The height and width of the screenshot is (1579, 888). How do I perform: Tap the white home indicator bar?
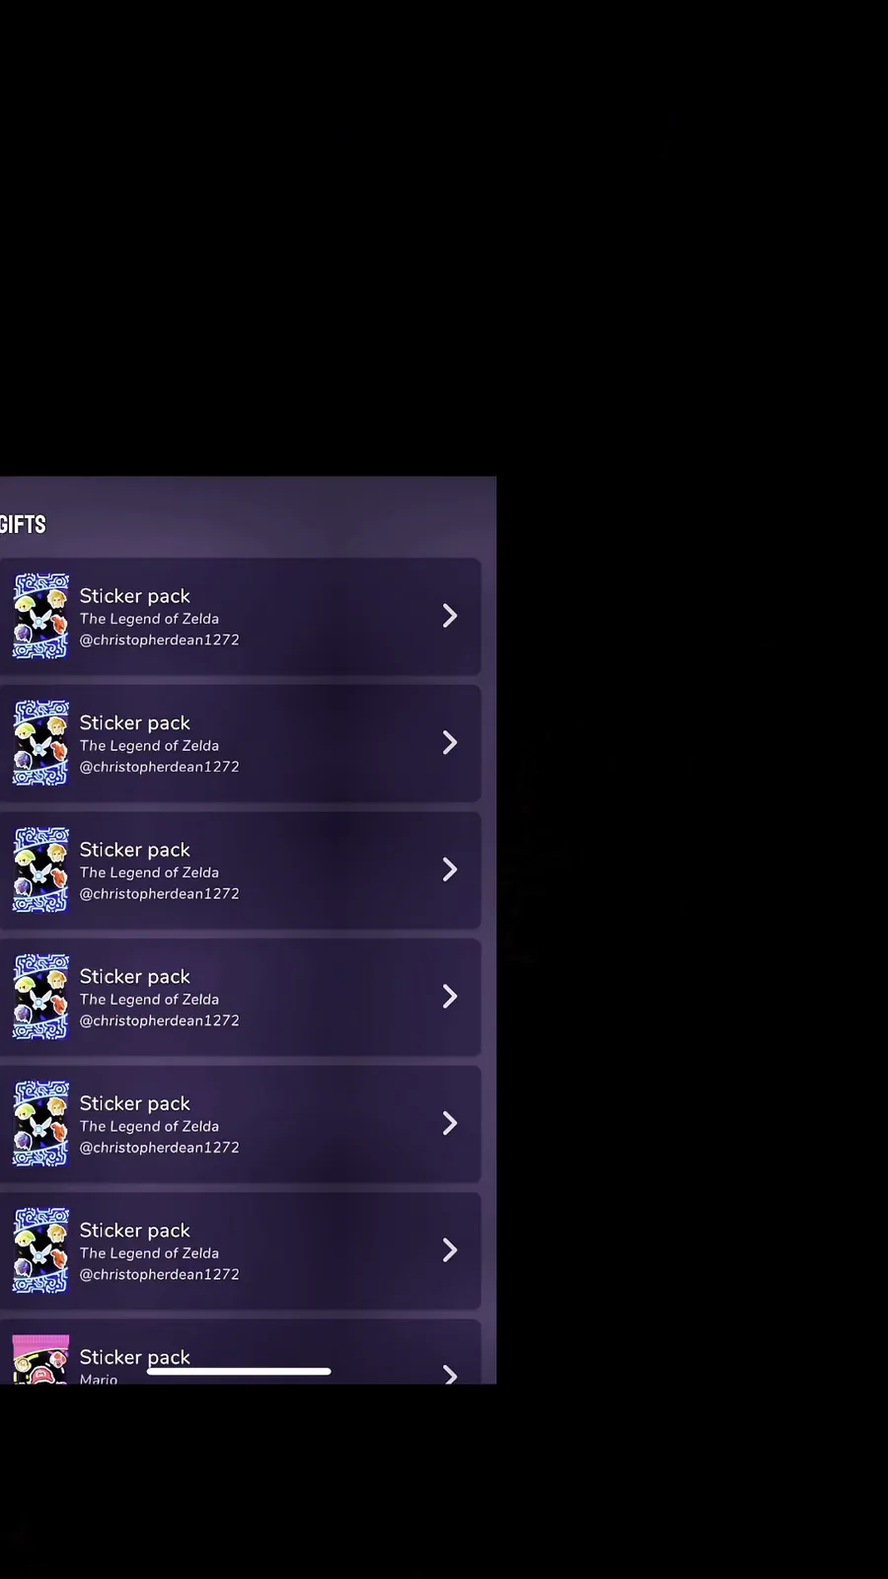pyautogui.click(x=239, y=1371)
